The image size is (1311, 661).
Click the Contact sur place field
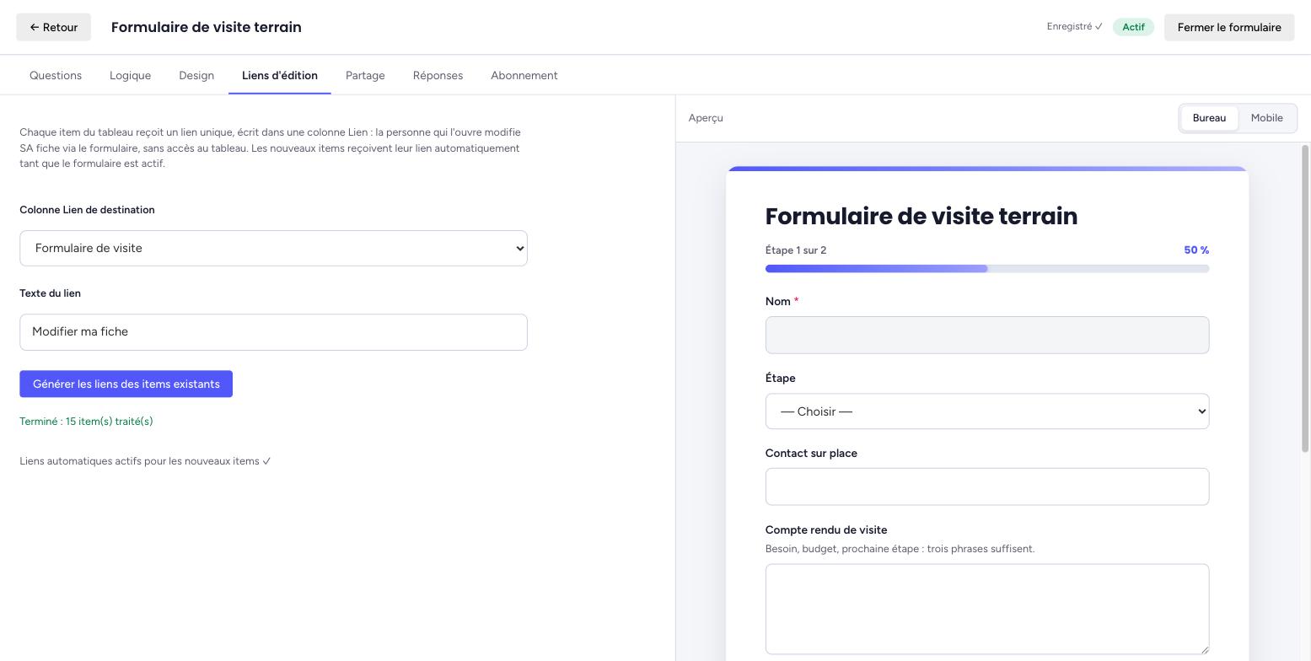point(986,486)
